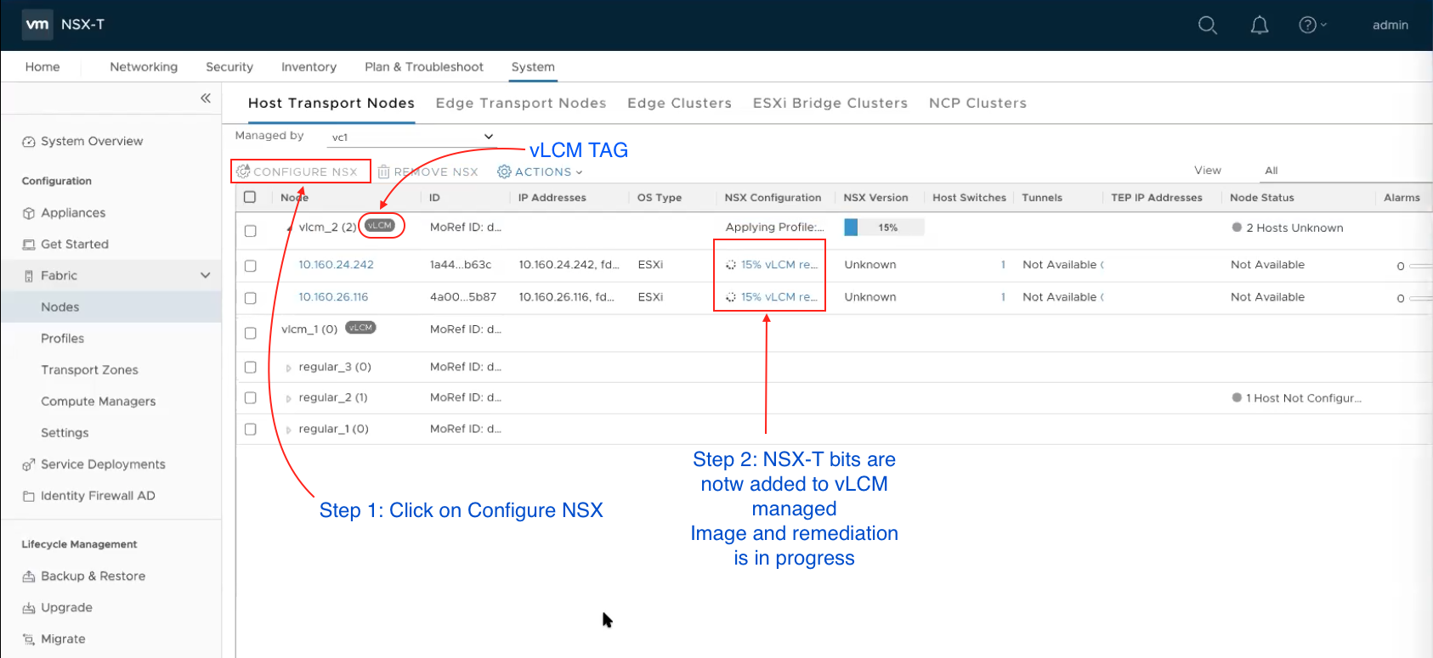Open host link 10.160.24.242
The image size is (1433, 658).
coord(336,265)
